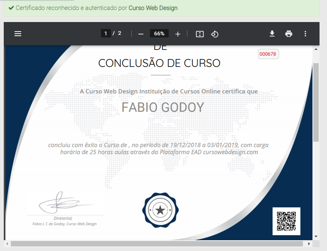
Task: Click the vertical scrollbar up arrow
Action: (x=316, y=49)
